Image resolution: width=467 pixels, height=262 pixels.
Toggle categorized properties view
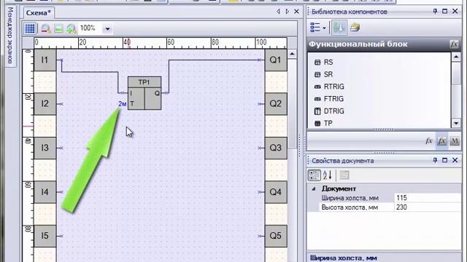tap(314, 175)
